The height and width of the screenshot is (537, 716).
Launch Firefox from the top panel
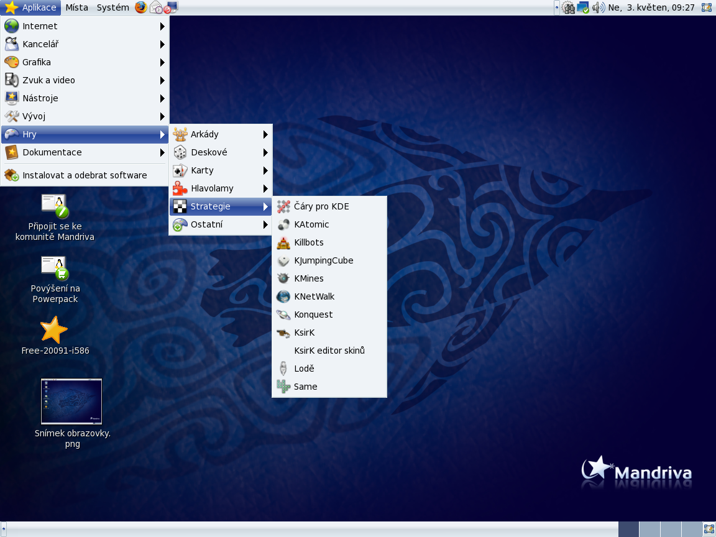[x=141, y=7]
